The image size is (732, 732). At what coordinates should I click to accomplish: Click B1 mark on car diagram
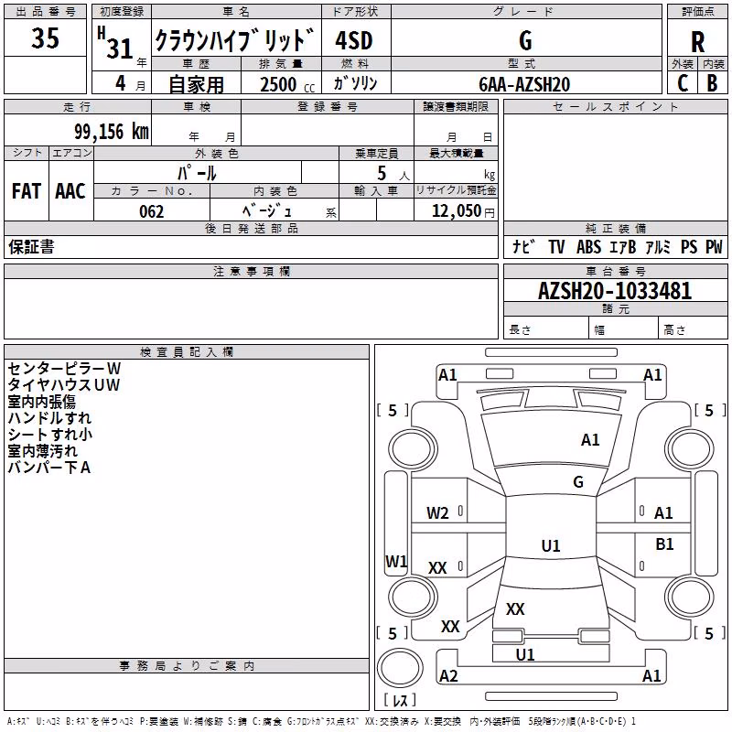coord(664,544)
